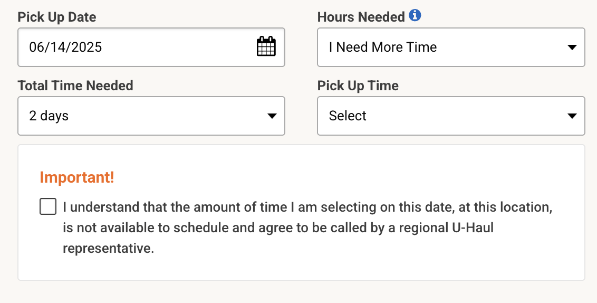The image size is (597, 303).
Task: Click the "Pick Up Time" label
Action: coord(358,86)
